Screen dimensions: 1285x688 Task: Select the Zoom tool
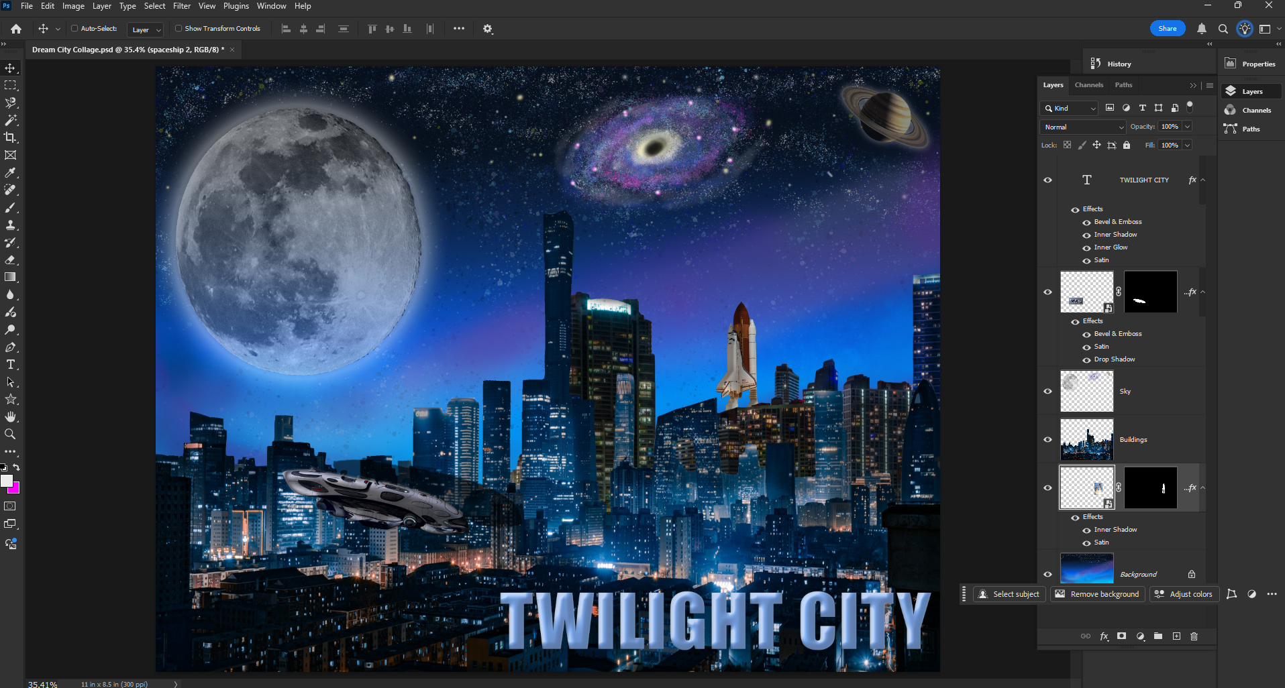tap(10, 434)
